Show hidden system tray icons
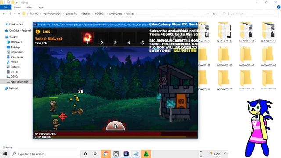 click(x=225, y=154)
